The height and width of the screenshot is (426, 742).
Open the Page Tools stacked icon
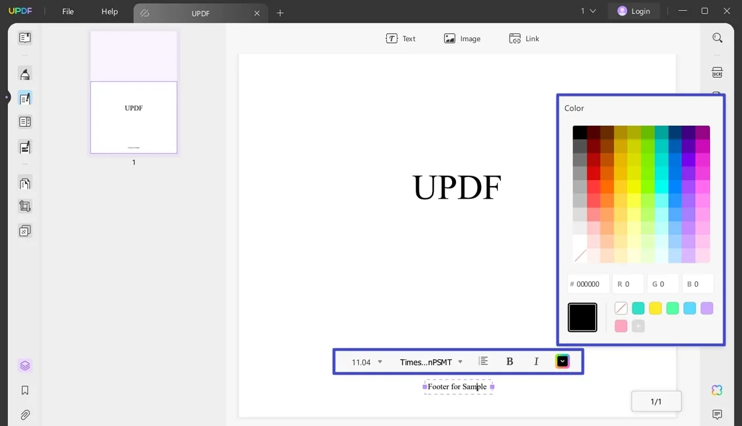click(x=25, y=231)
